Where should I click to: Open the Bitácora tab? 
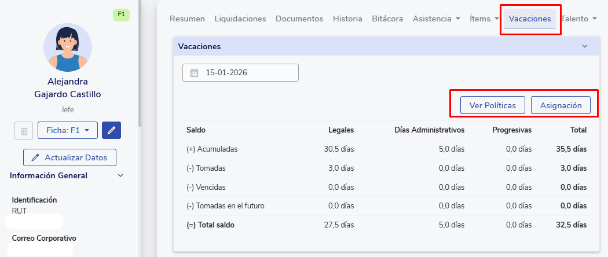point(387,19)
